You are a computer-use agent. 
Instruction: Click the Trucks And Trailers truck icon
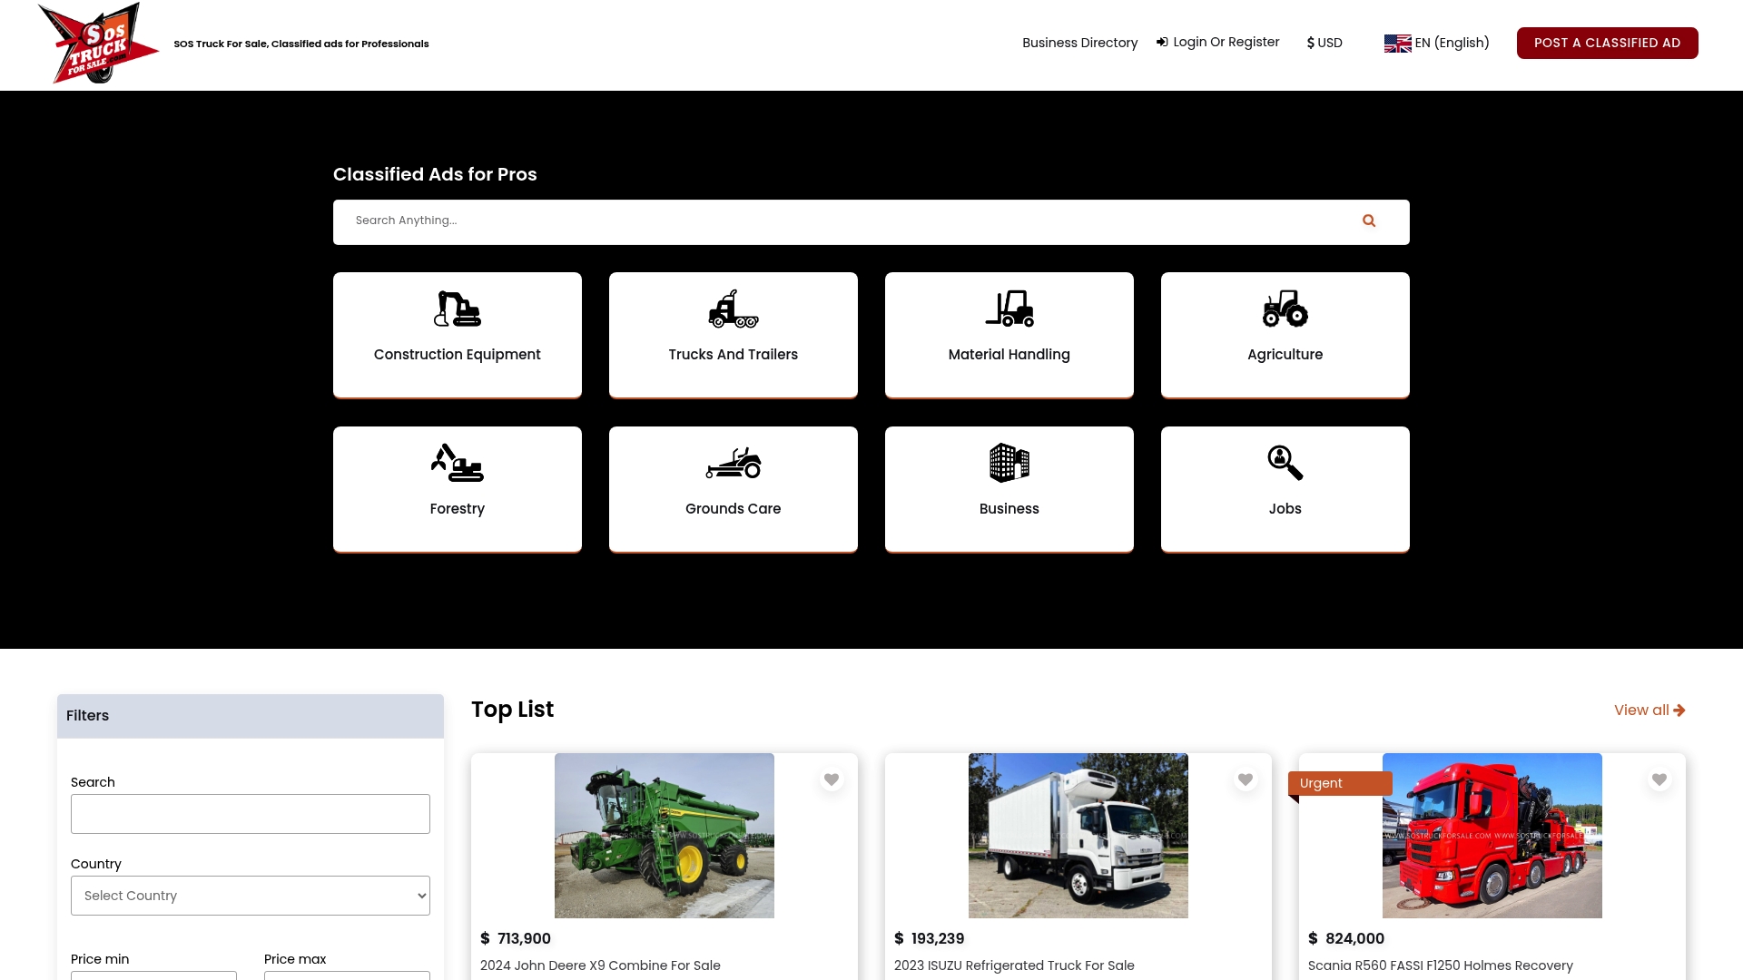pos(734,309)
